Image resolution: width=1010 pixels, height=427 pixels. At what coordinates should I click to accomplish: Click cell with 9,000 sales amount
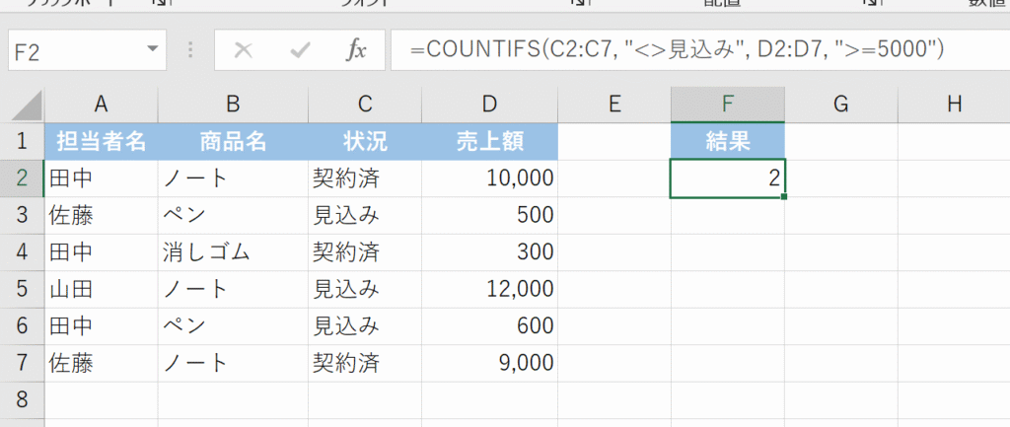(489, 363)
